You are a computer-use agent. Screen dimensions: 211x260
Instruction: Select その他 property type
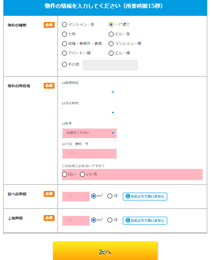tap(65, 64)
